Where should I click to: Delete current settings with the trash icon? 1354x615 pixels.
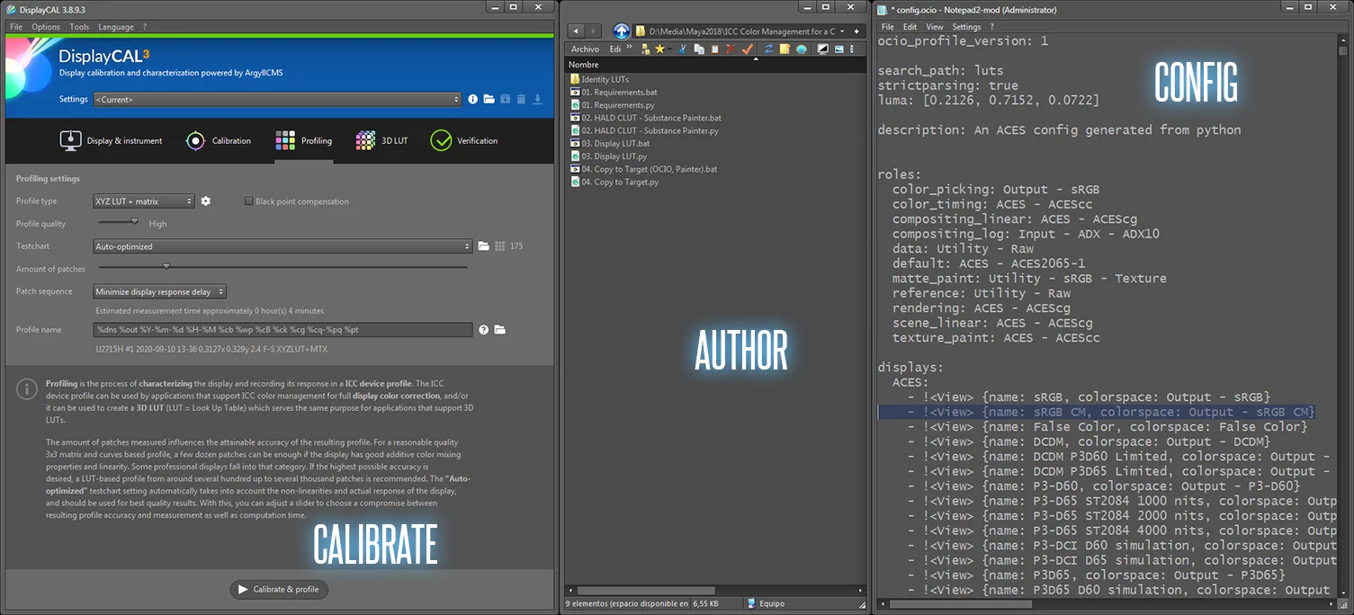[x=520, y=99]
